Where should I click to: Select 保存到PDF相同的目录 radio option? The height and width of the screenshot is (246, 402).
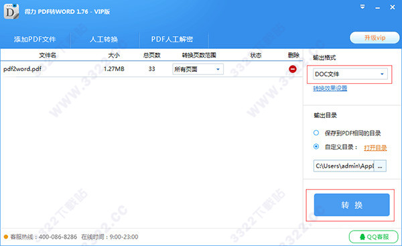tap(316, 133)
